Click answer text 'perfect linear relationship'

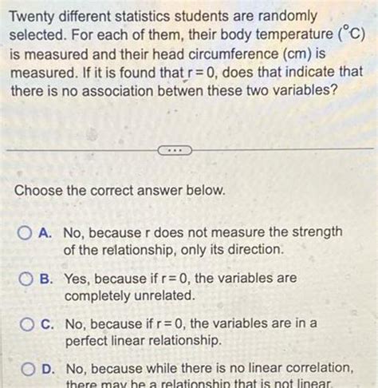point(144,341)
